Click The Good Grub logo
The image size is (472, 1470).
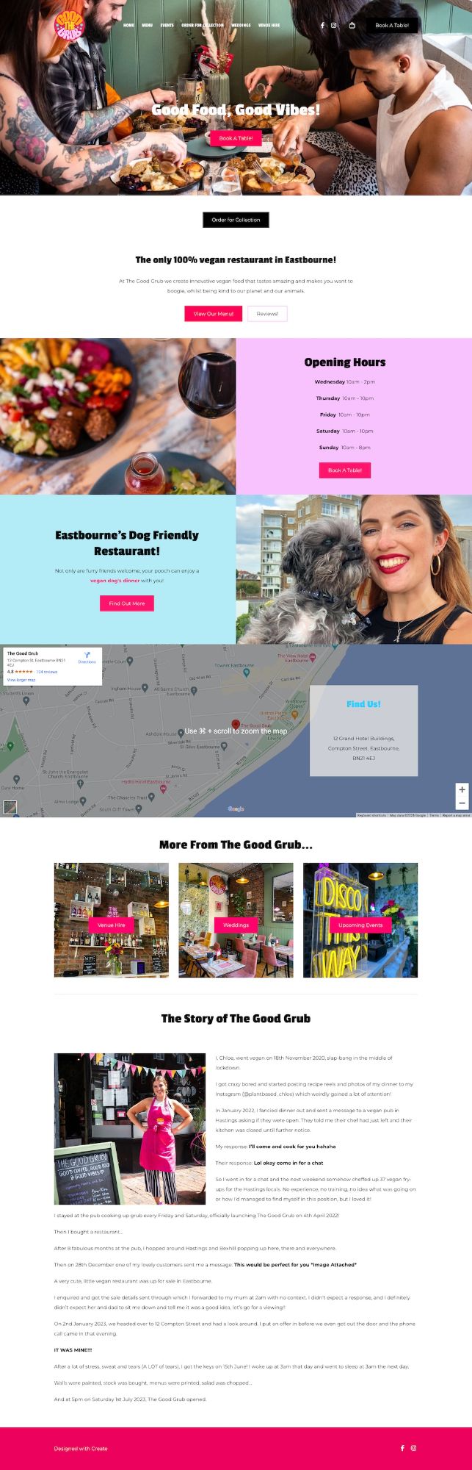click(x=70, y=25)
